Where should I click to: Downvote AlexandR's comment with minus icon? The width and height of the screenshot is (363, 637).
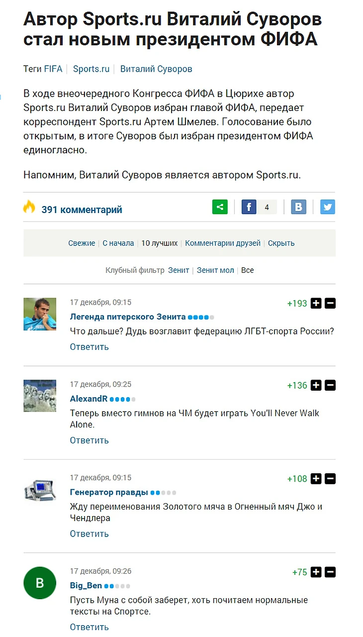tap(330, 385)
